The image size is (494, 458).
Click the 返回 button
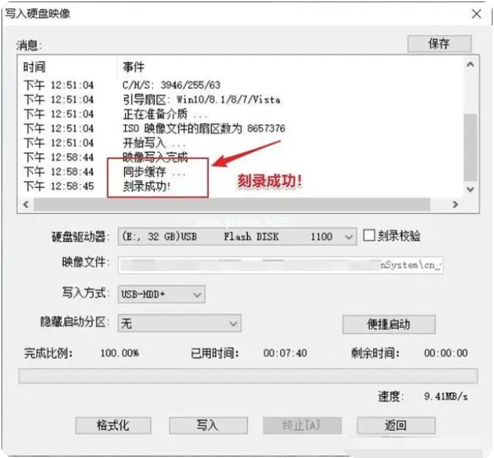point(395,425)
